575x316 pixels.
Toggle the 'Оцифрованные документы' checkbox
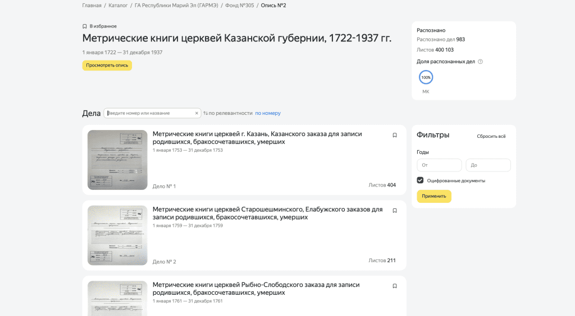click(x=420, y=180)
